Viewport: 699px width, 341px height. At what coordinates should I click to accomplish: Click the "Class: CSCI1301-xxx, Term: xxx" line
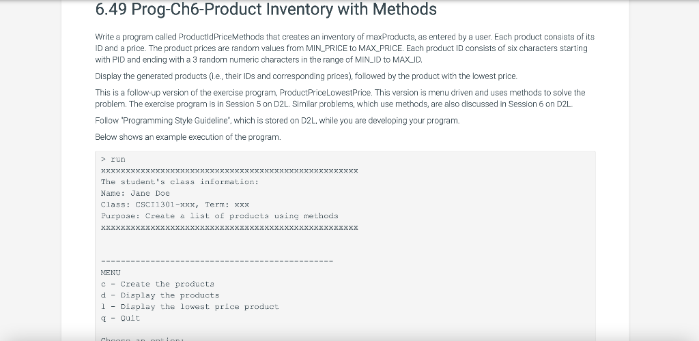(175, 205)
